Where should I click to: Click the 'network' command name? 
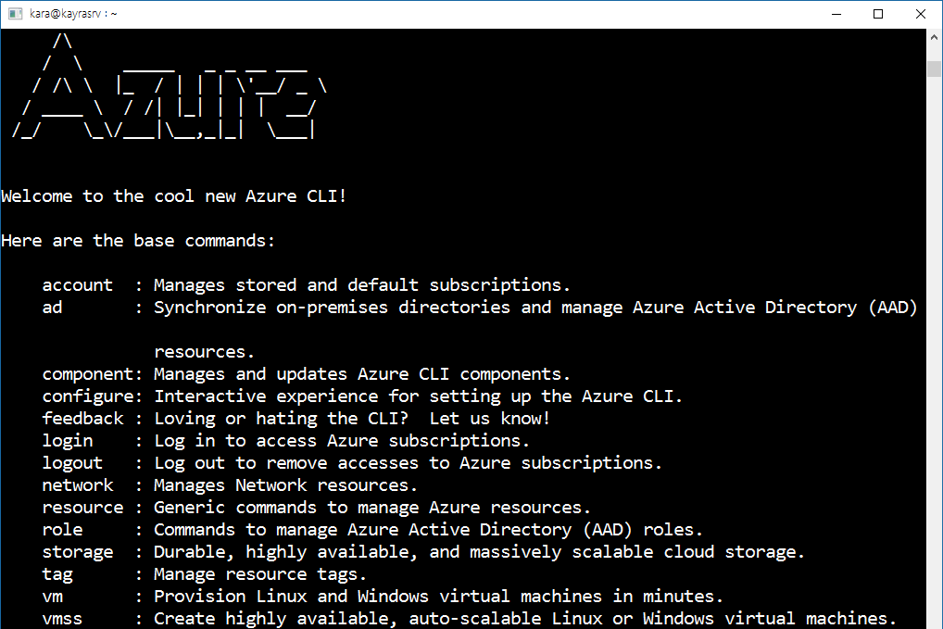point(78,485)
